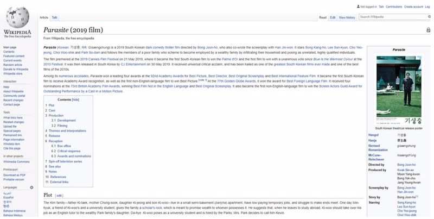
Task: Open Kwak Sin-ae producer link
Action: point(405,170)
